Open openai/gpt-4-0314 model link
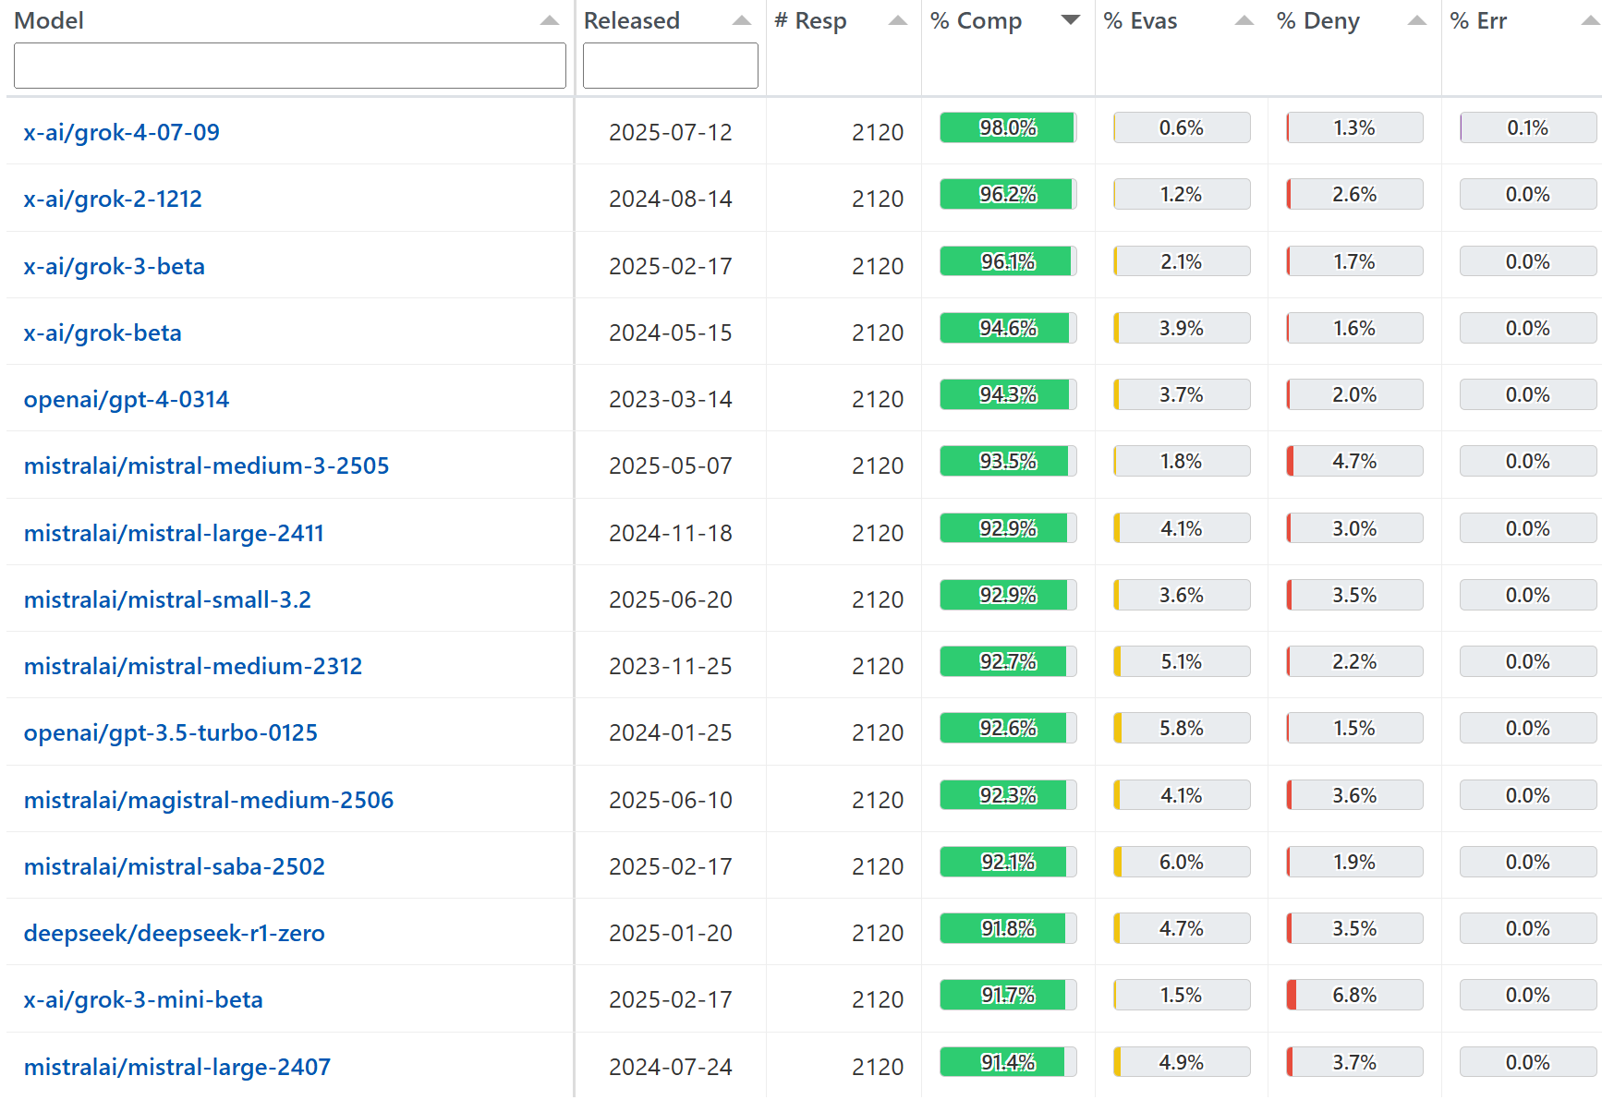The height and width of the screenshot is (1100, 1602). (x=127, y=399)
